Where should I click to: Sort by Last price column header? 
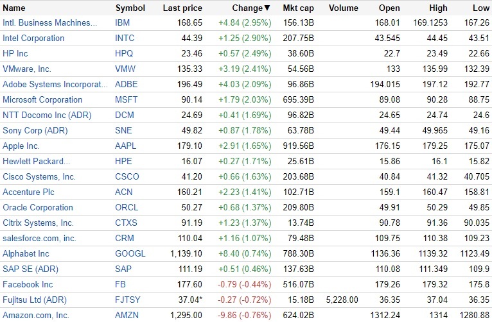pos(182,8)
